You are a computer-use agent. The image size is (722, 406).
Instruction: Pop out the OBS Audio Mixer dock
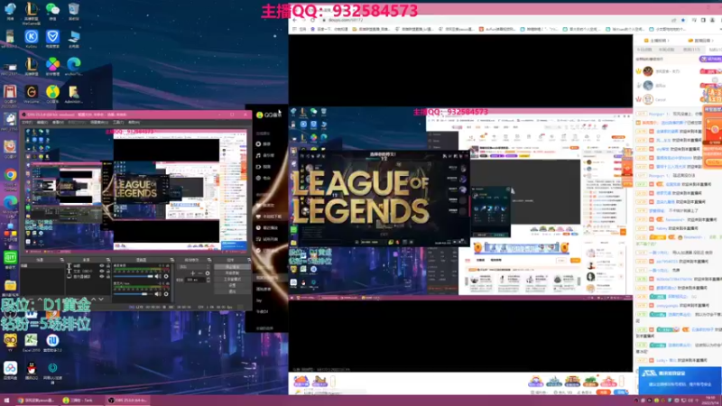point(171,260)
